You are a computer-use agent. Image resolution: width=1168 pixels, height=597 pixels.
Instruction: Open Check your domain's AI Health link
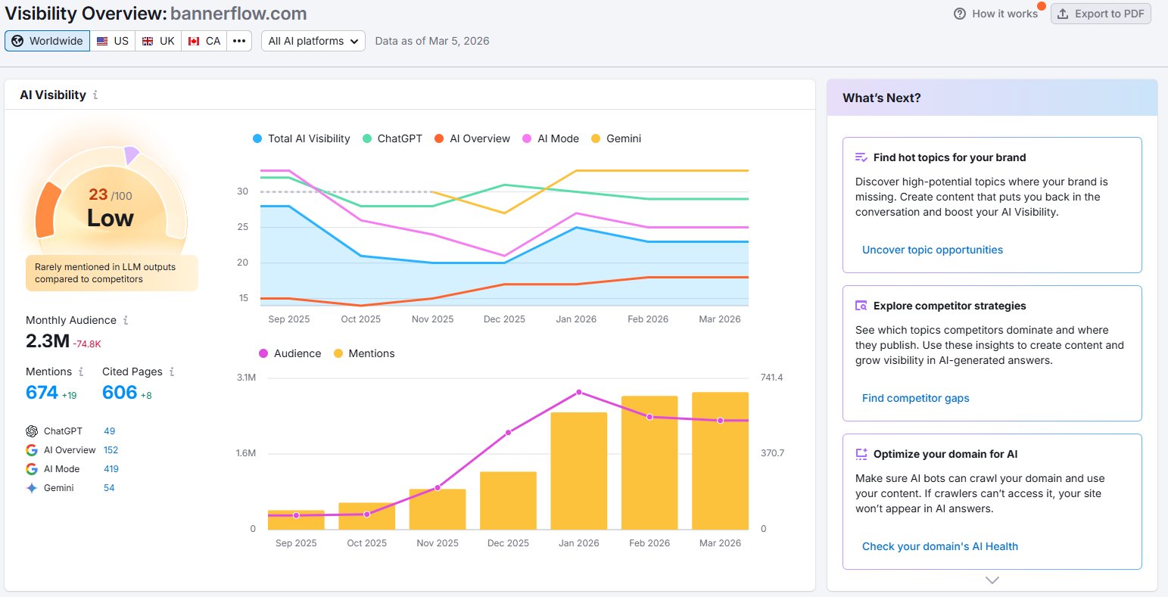940,546
